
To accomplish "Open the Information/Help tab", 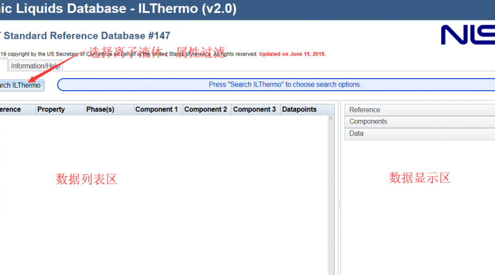I will click(x=35, y=66).
